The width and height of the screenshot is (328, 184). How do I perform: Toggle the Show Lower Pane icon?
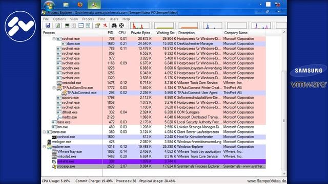point(81,26)
